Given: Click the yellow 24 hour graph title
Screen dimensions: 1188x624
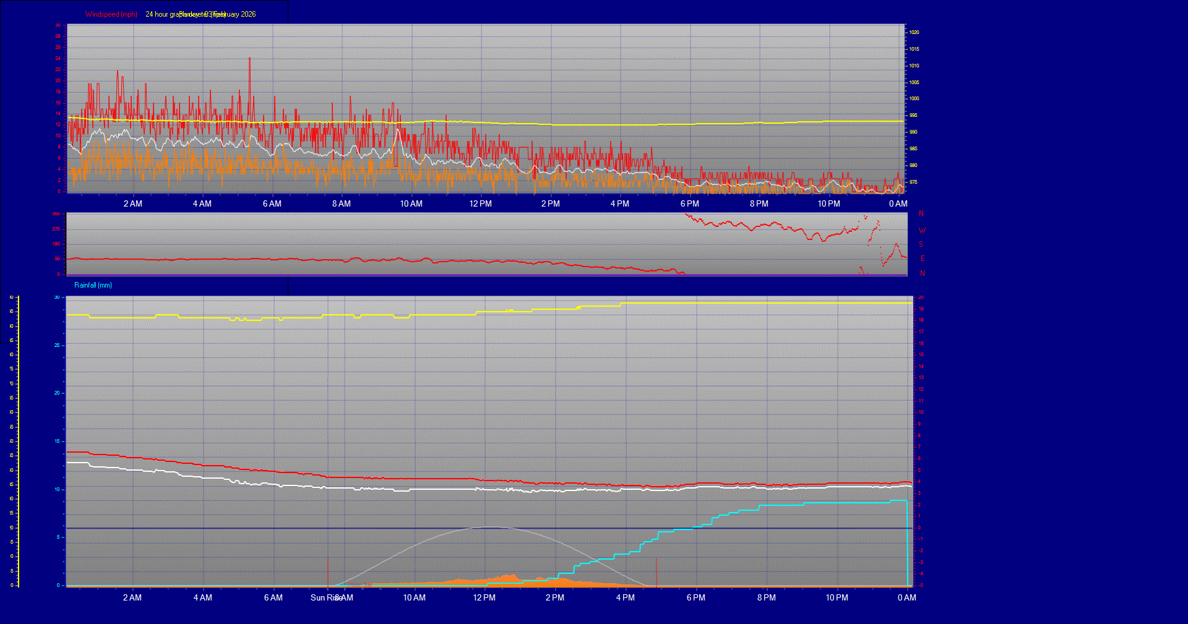Looking at the screenshot, I should [x=200, y=14].
